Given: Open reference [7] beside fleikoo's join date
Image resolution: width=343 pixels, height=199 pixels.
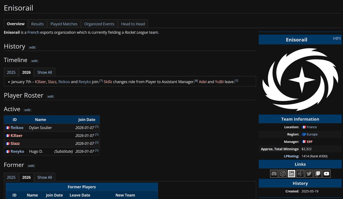Looking at the screenshot, I should [97, 127].
